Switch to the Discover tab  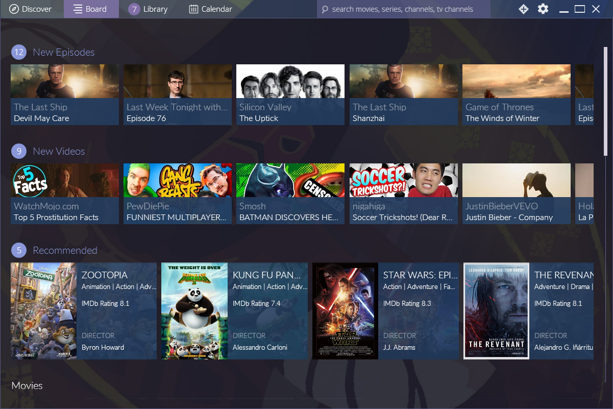click(x=32, y=9)
